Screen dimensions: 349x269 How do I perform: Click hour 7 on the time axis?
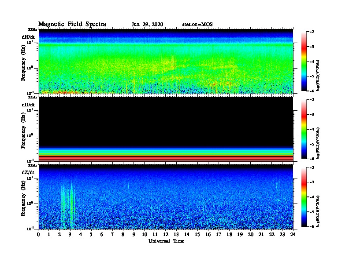[x=112, y=234]
